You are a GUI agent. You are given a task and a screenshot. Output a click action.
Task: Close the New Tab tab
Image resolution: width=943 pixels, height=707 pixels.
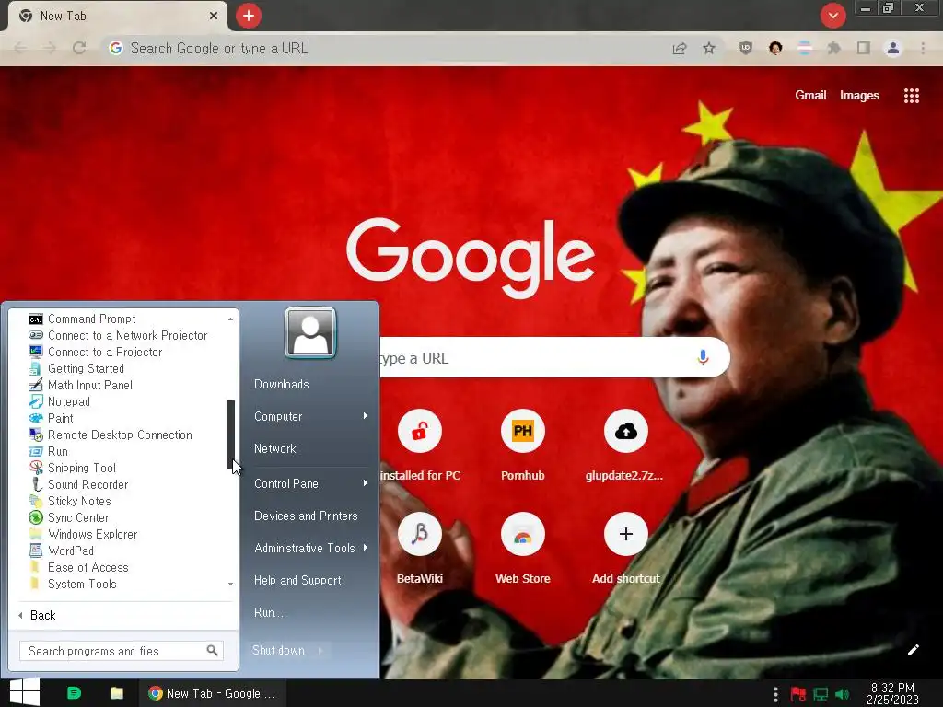coord(214,16)
